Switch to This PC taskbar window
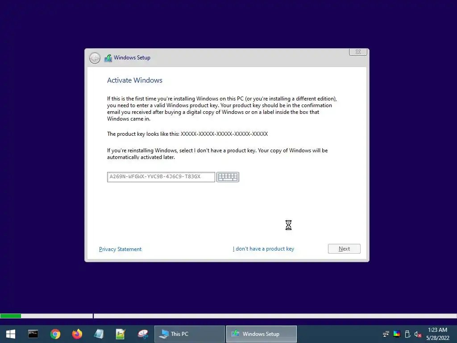 click(189, 334)
